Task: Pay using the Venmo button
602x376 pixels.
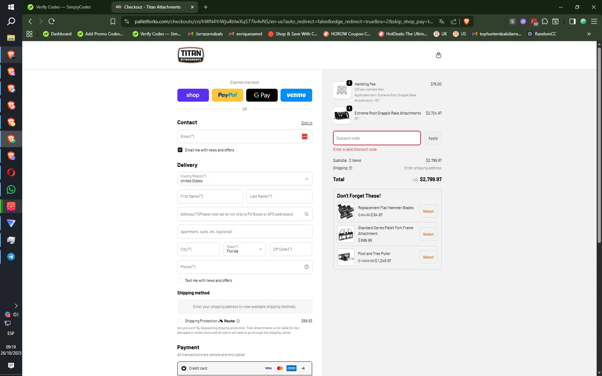Action: tap(296, 95)
